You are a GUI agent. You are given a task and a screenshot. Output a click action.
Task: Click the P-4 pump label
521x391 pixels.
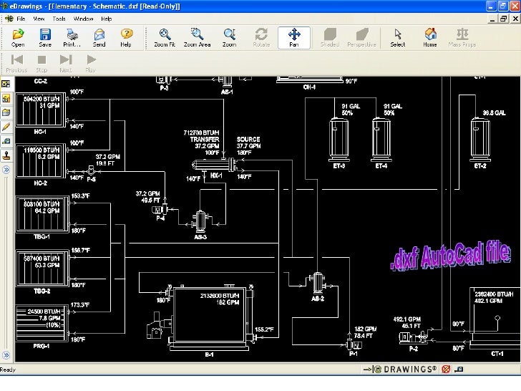point(160,218)
